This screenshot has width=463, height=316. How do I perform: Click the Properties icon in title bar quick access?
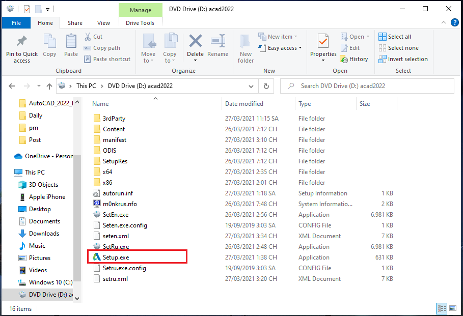tap(27, 9)
